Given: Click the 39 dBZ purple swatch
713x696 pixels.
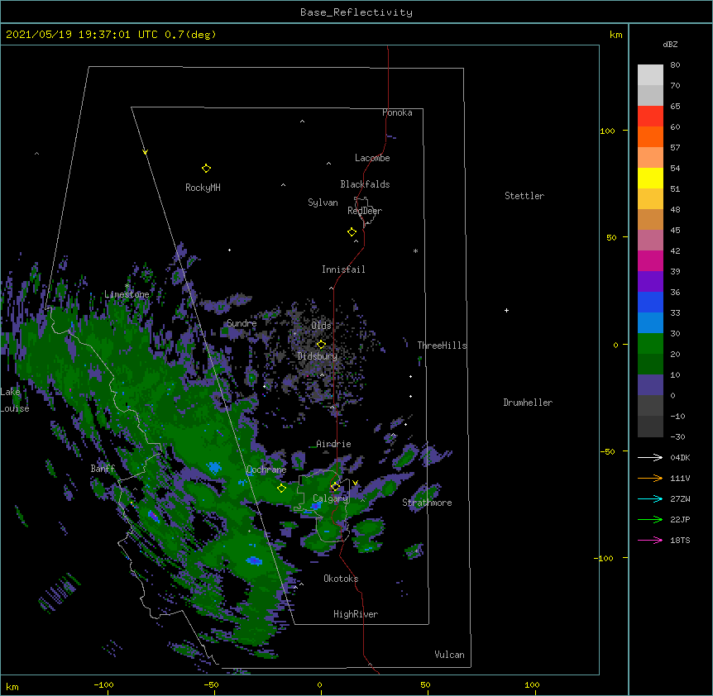Looking at the screenshot, I should point(650,281).
